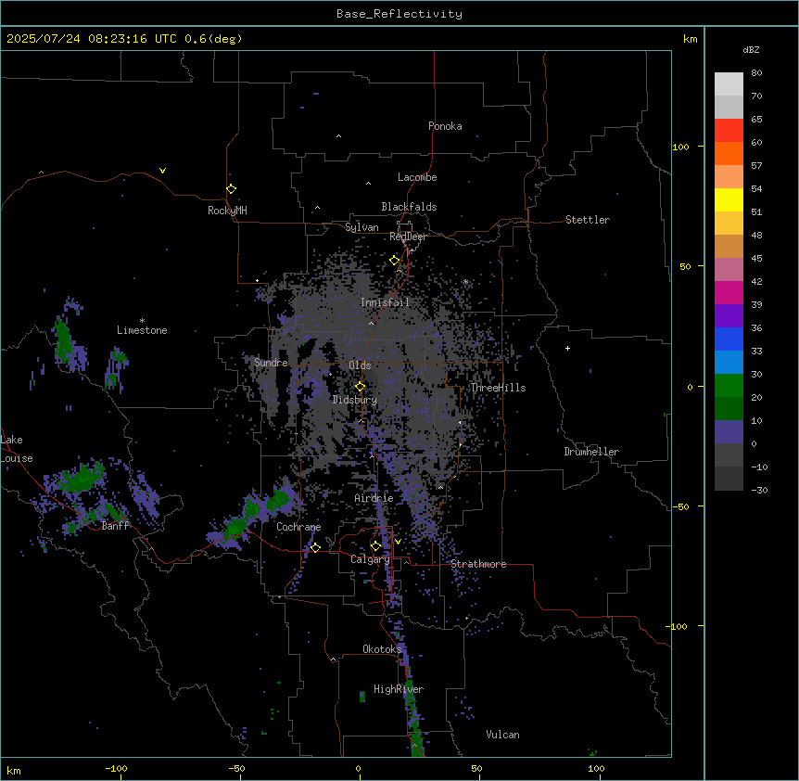Click the Lake Louise label
This screenshot has width=799, height=781.
pos(17,449)
